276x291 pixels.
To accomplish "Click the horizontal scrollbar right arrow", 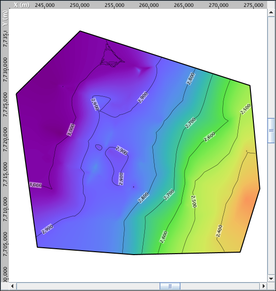I will click(x=263, y=286).
